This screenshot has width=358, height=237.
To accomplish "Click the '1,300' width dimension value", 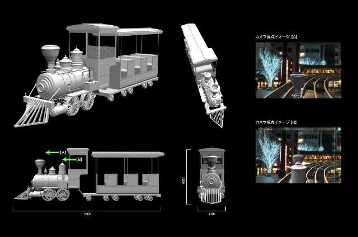I will point(211,214).
